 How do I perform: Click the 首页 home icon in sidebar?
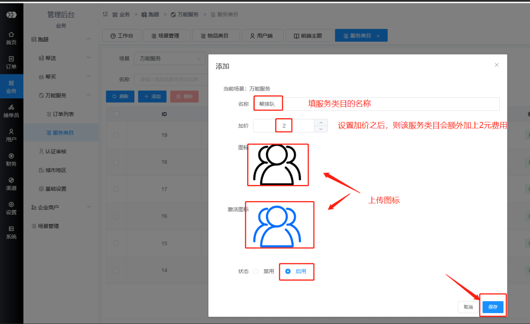click(11, 37)
